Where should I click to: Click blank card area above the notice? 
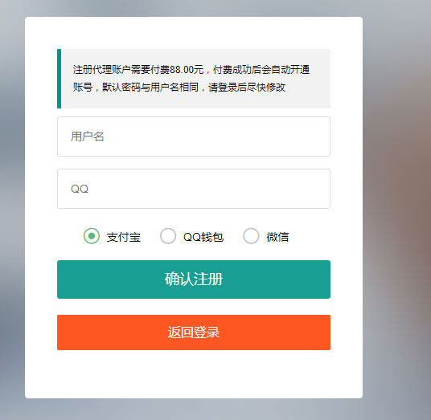(194, 33)
